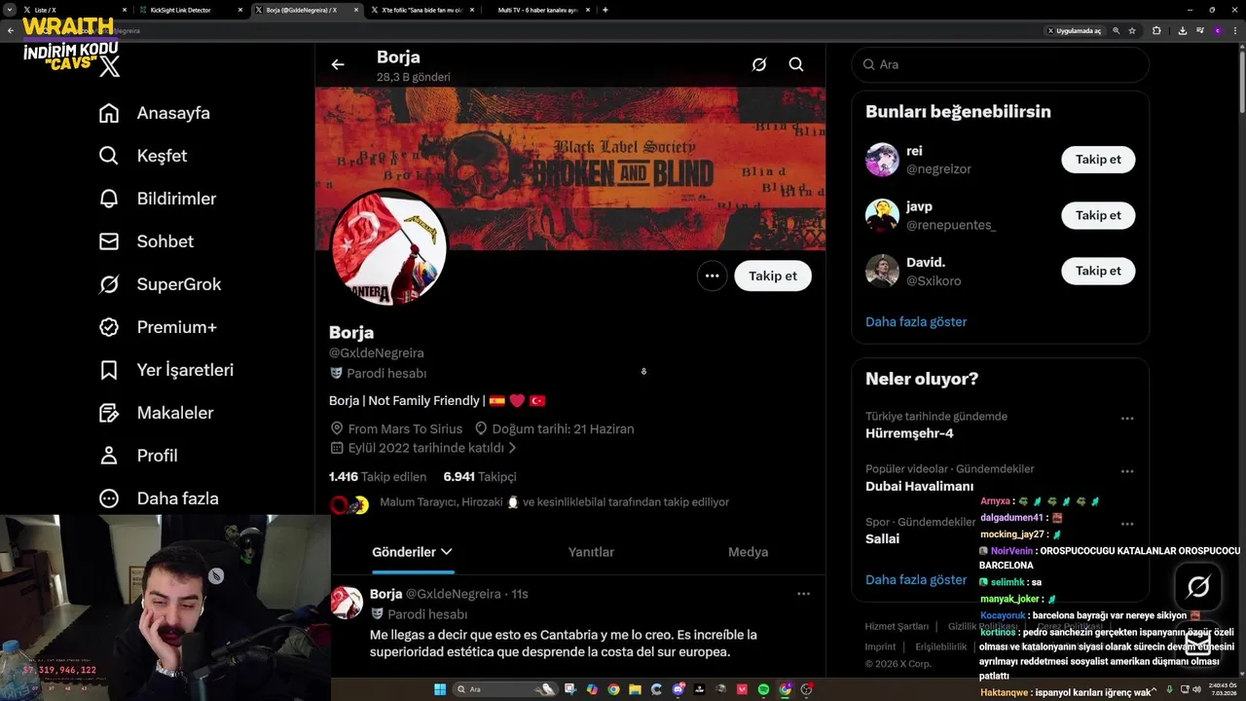Open Makaleler articles icon

pyautogui.click(x=109, y=413)
